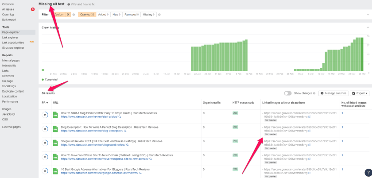Viewport: 372px width, 178px height.
Task: Click magnifier icon next to siteground-review URL
Action: [x=128, y=145]
